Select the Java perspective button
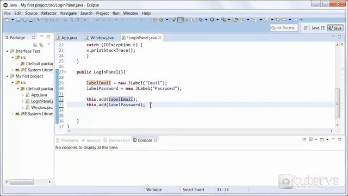Image resolution: width=348 pixels, height=196 pixels. (x=335, y=28)
